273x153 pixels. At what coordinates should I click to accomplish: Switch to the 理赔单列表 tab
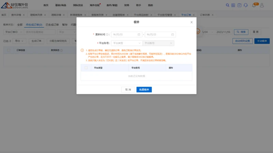(36, 15)
